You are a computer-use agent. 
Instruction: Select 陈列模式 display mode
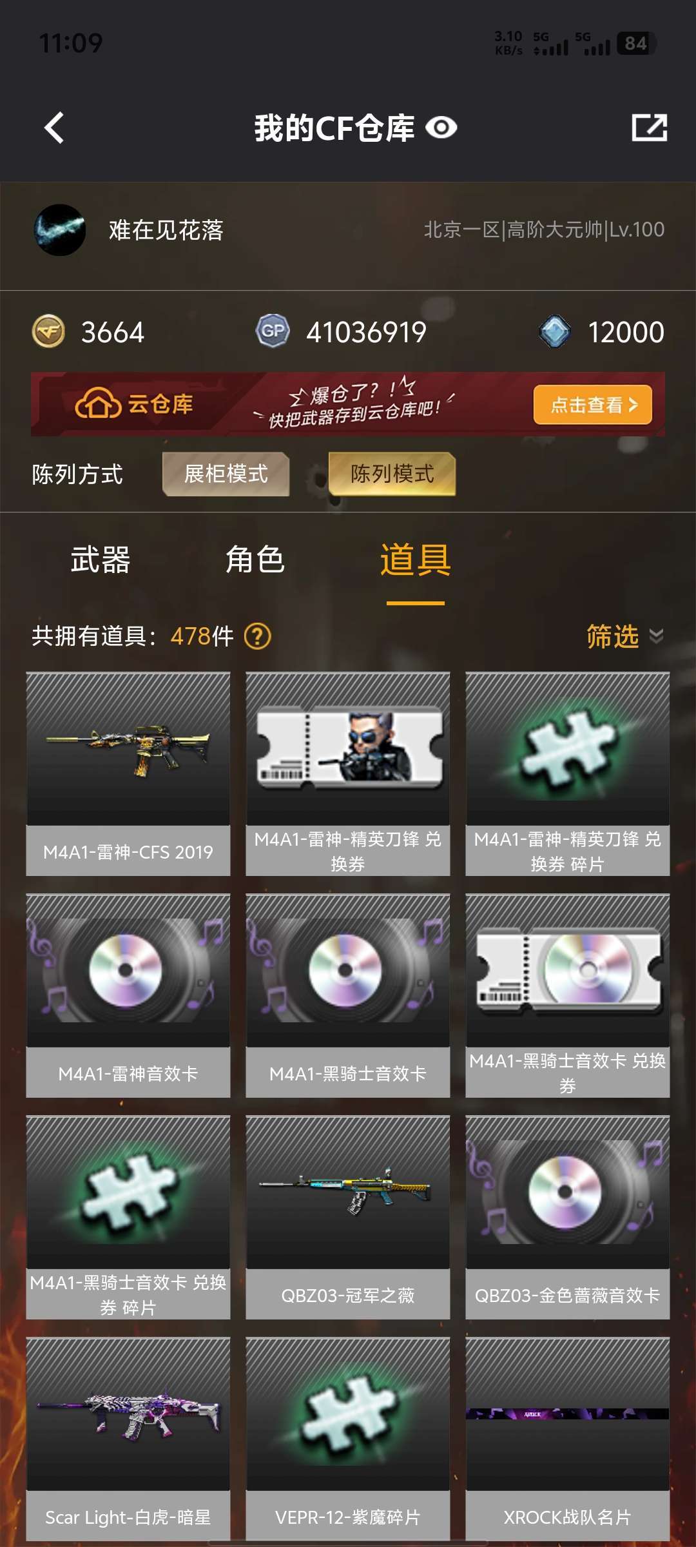pyautogui.click(x=392, y=474)
